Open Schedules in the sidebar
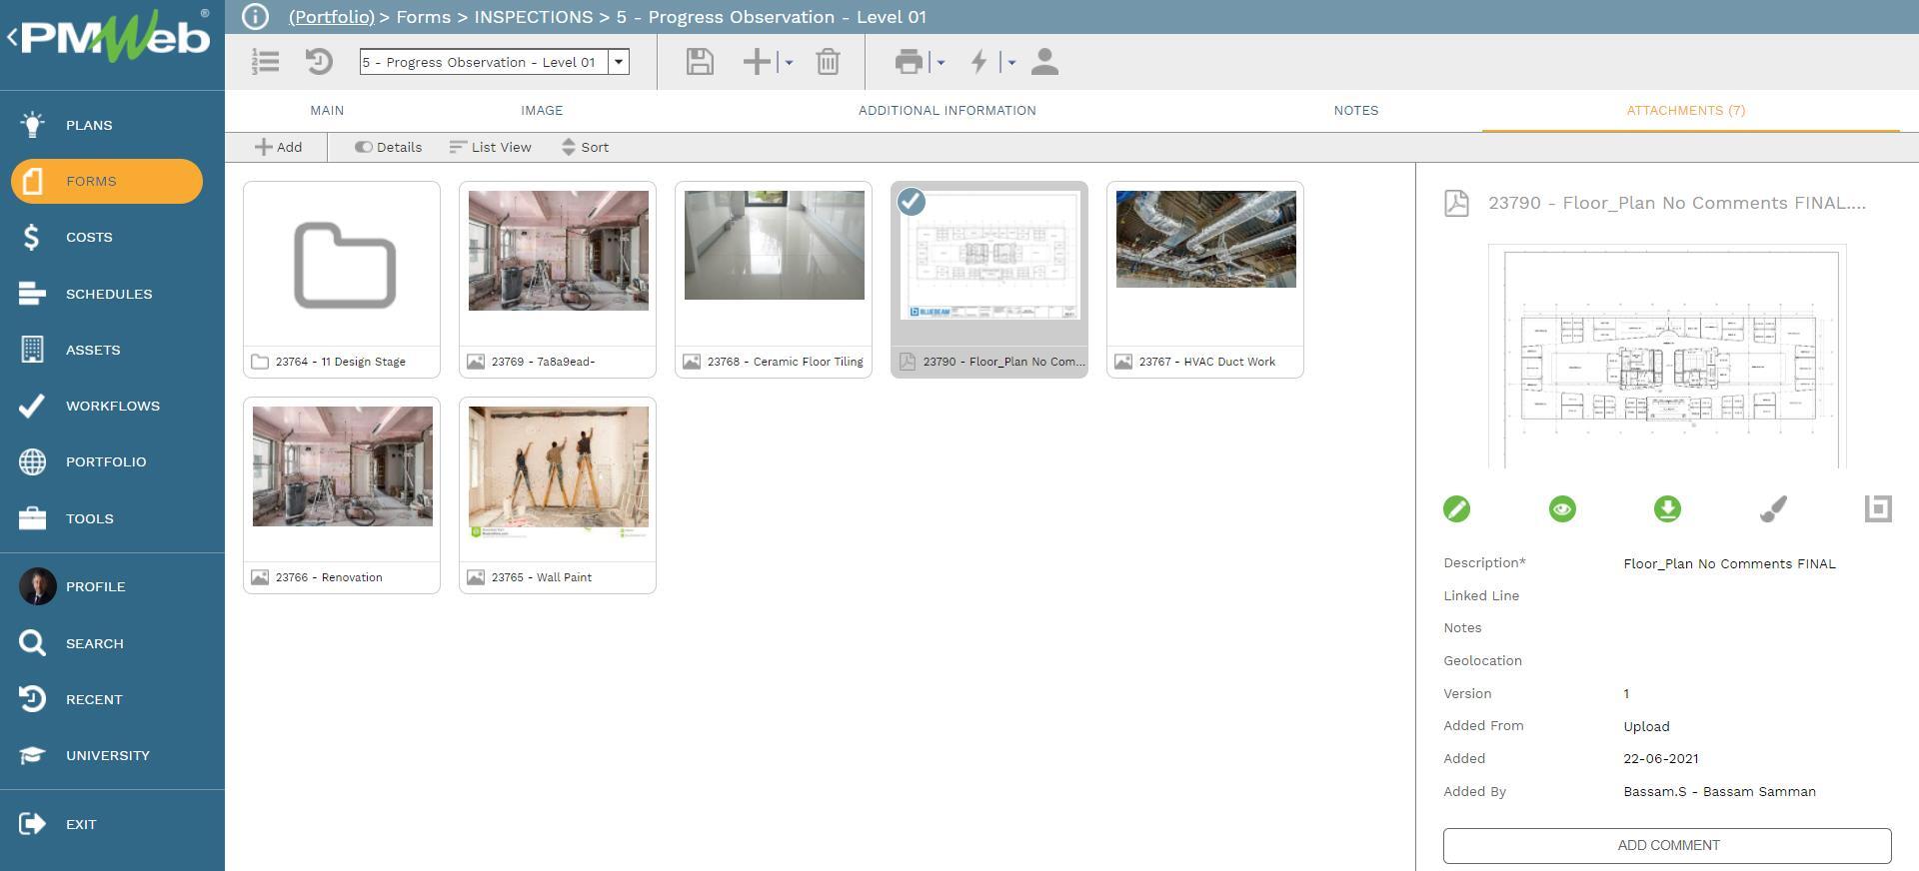 (109, 294)
